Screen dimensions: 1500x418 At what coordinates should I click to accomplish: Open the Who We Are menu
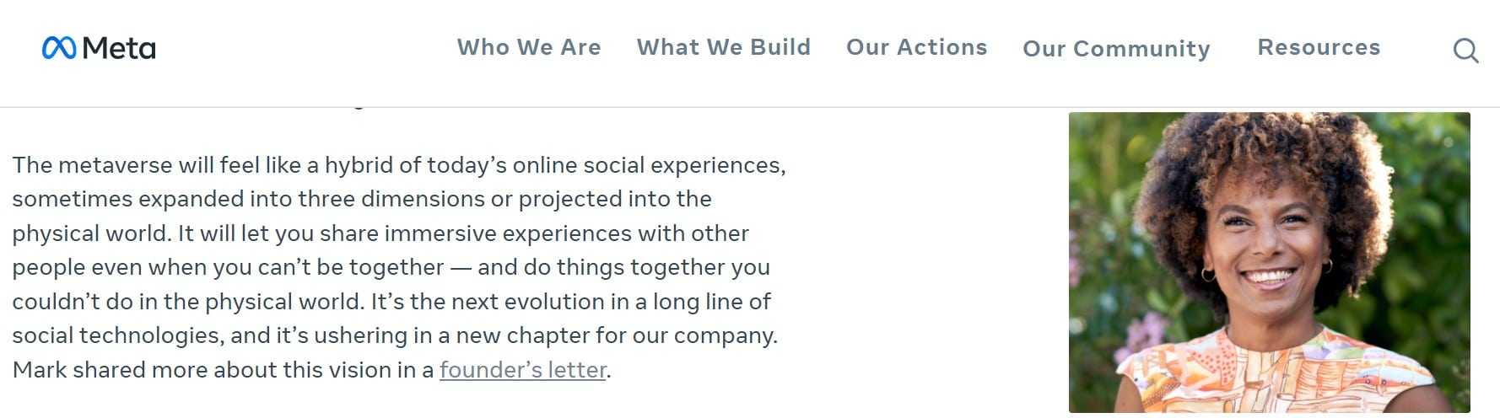pyautogui.click(x=529, y=47)
